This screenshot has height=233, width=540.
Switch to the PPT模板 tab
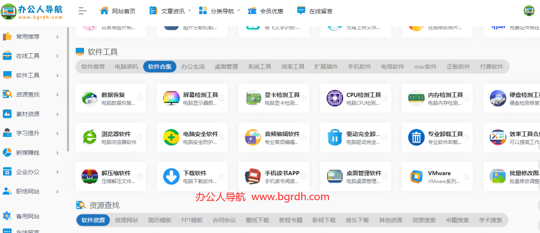point(192,220)
